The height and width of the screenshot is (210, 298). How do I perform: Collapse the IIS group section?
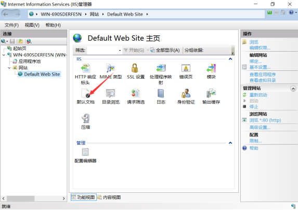230,59
